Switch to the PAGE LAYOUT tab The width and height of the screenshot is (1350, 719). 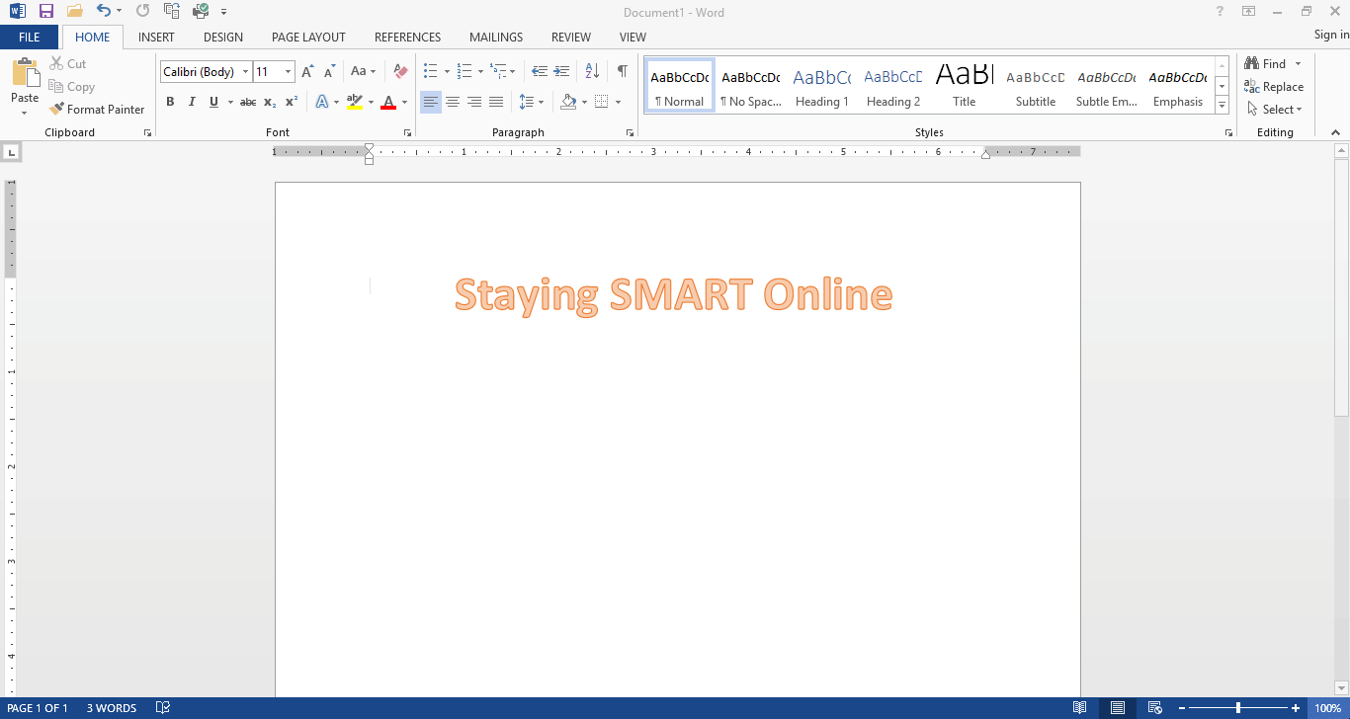pyautogui.click(x=308, y=38)
